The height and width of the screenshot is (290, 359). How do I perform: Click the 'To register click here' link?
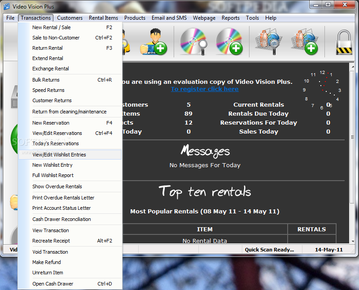(205, 89)
